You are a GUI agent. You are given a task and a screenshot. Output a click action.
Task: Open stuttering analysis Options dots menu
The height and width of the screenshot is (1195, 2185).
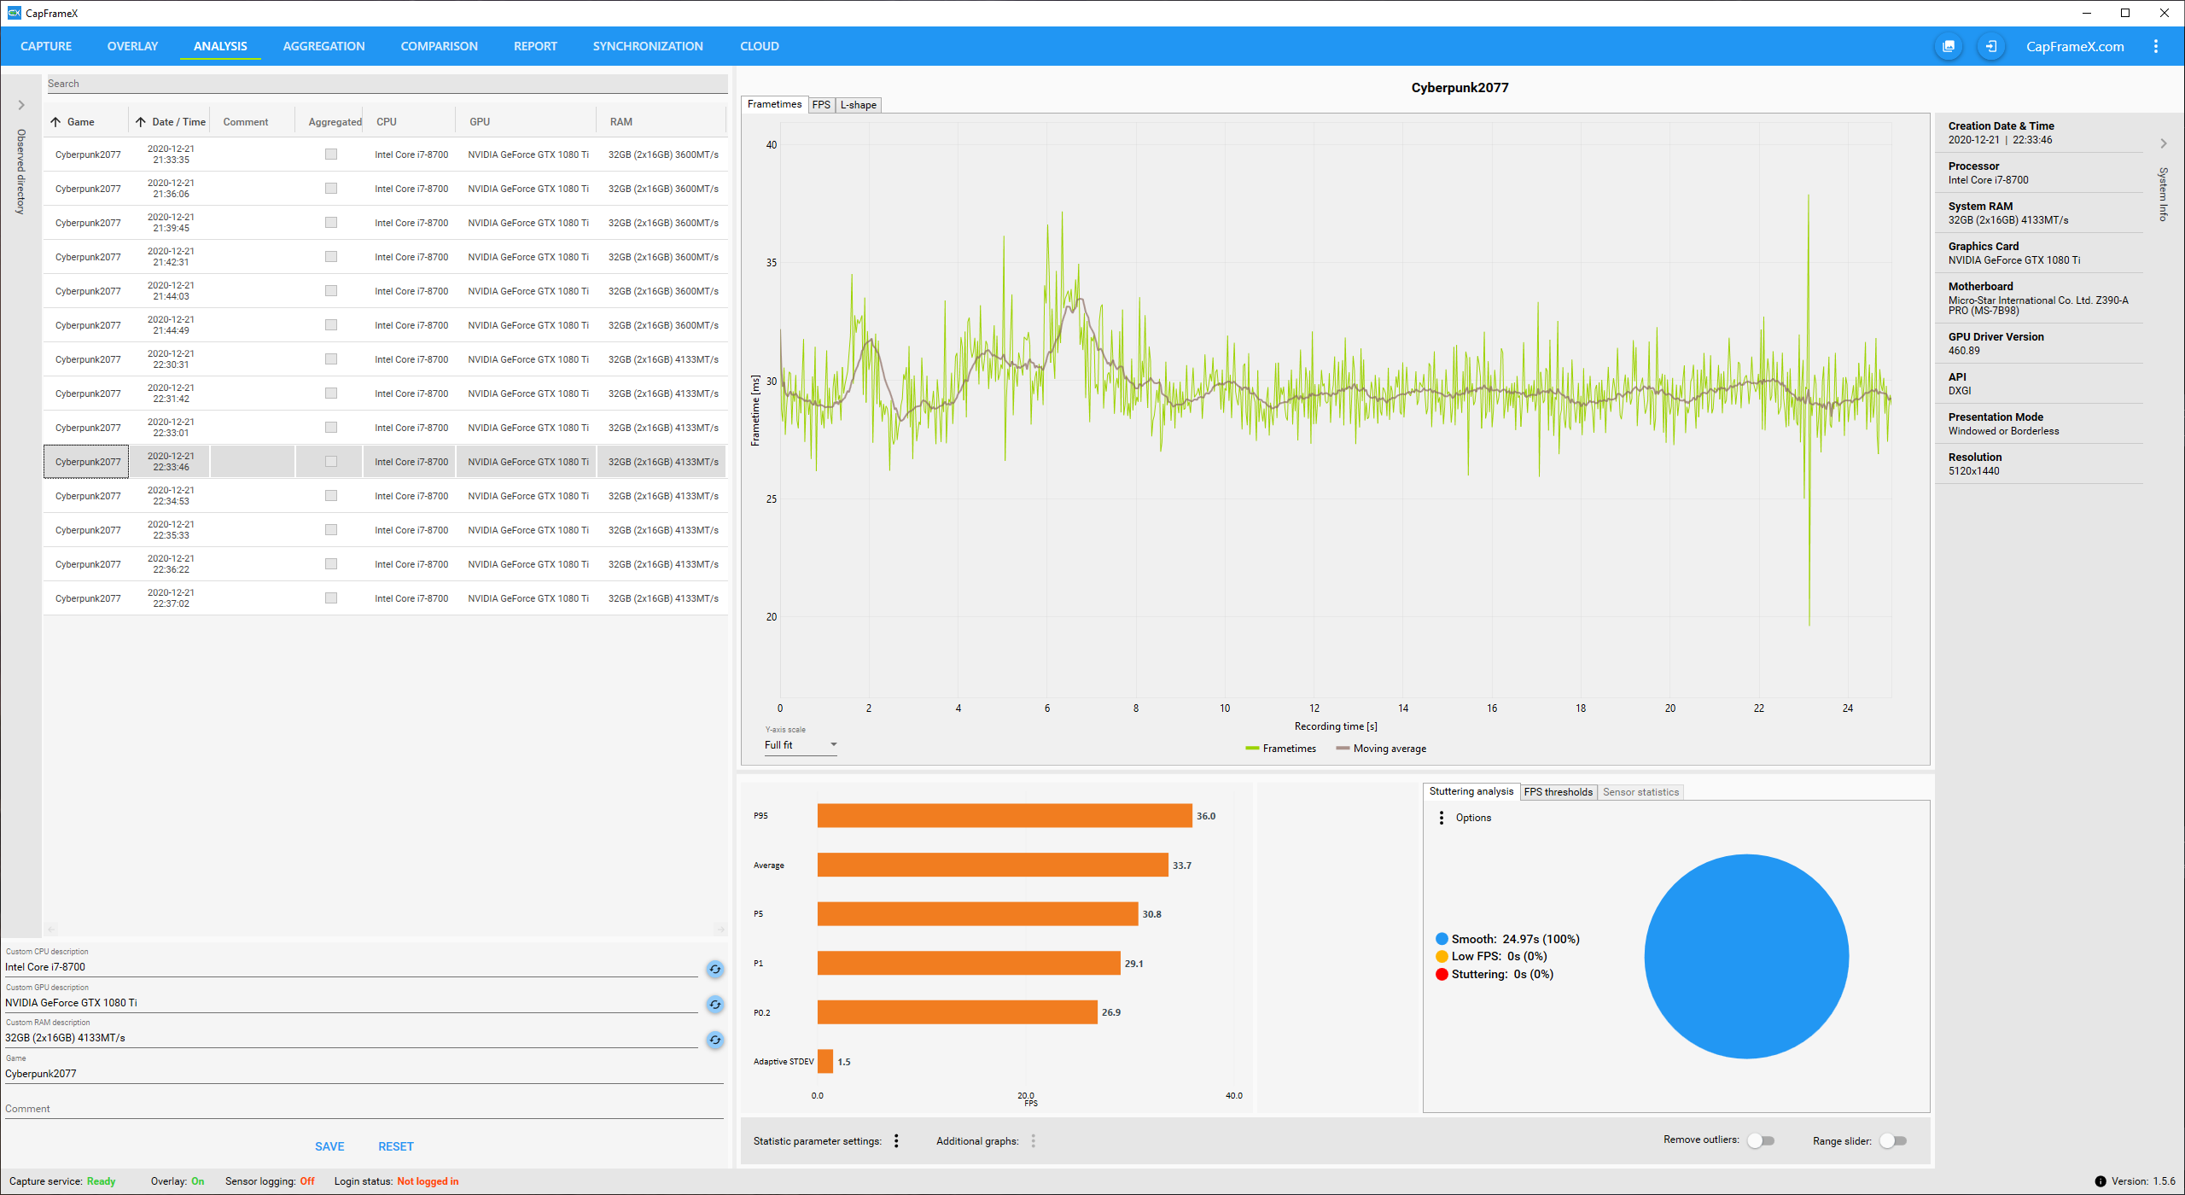(1442, 818)
